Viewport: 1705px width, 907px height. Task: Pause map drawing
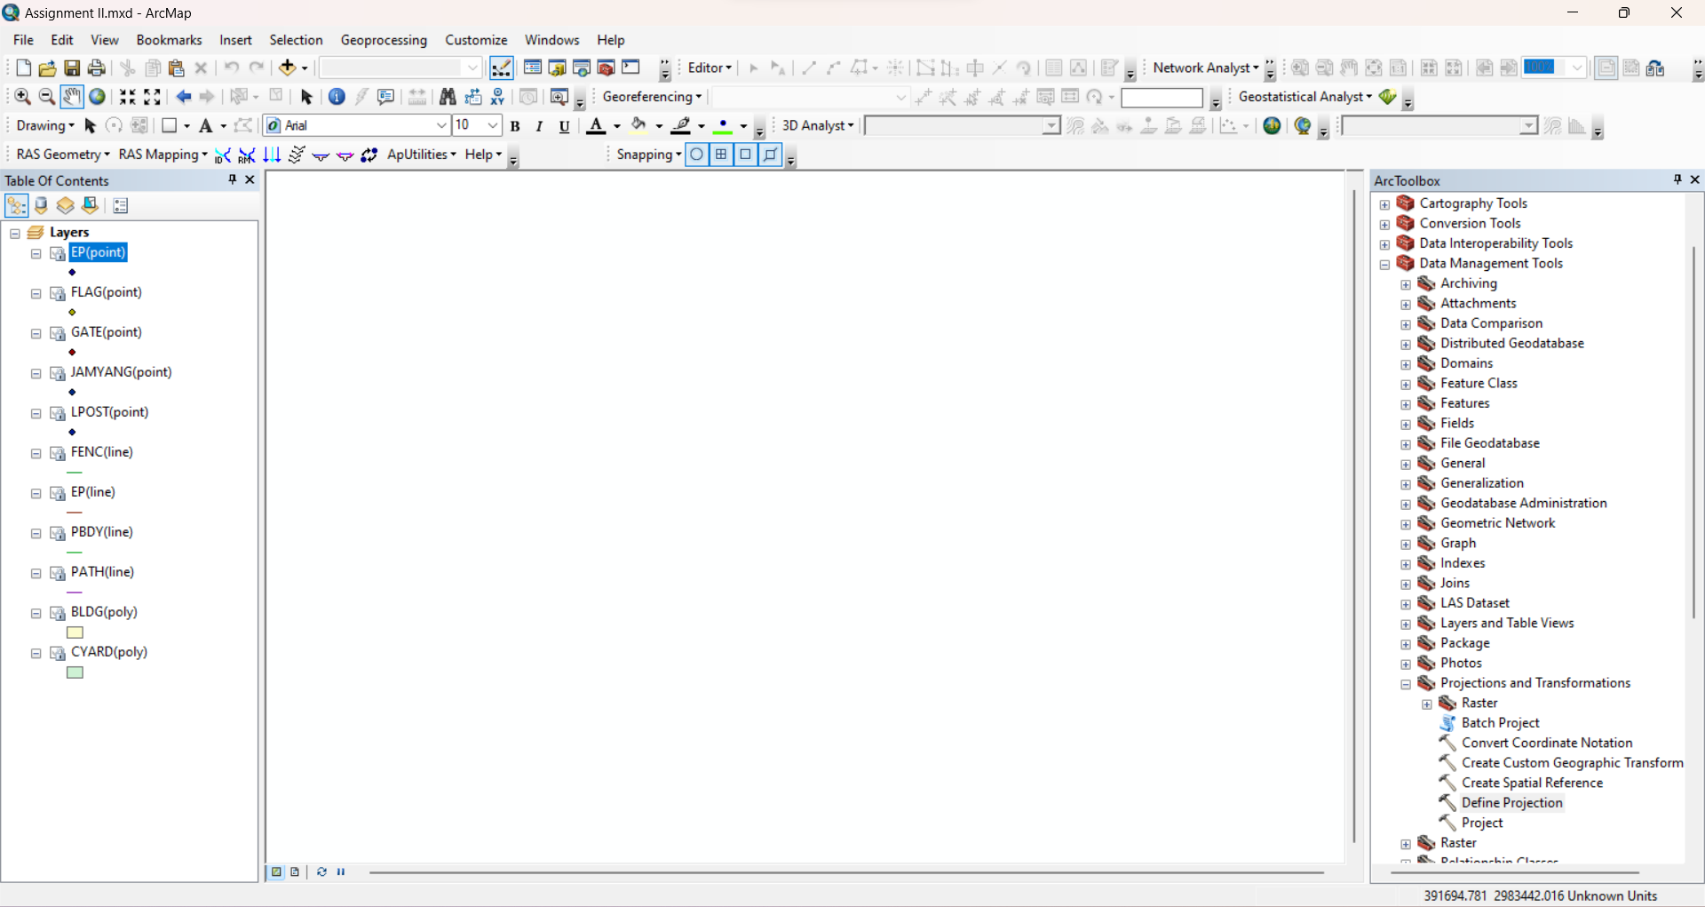[341, 872]
